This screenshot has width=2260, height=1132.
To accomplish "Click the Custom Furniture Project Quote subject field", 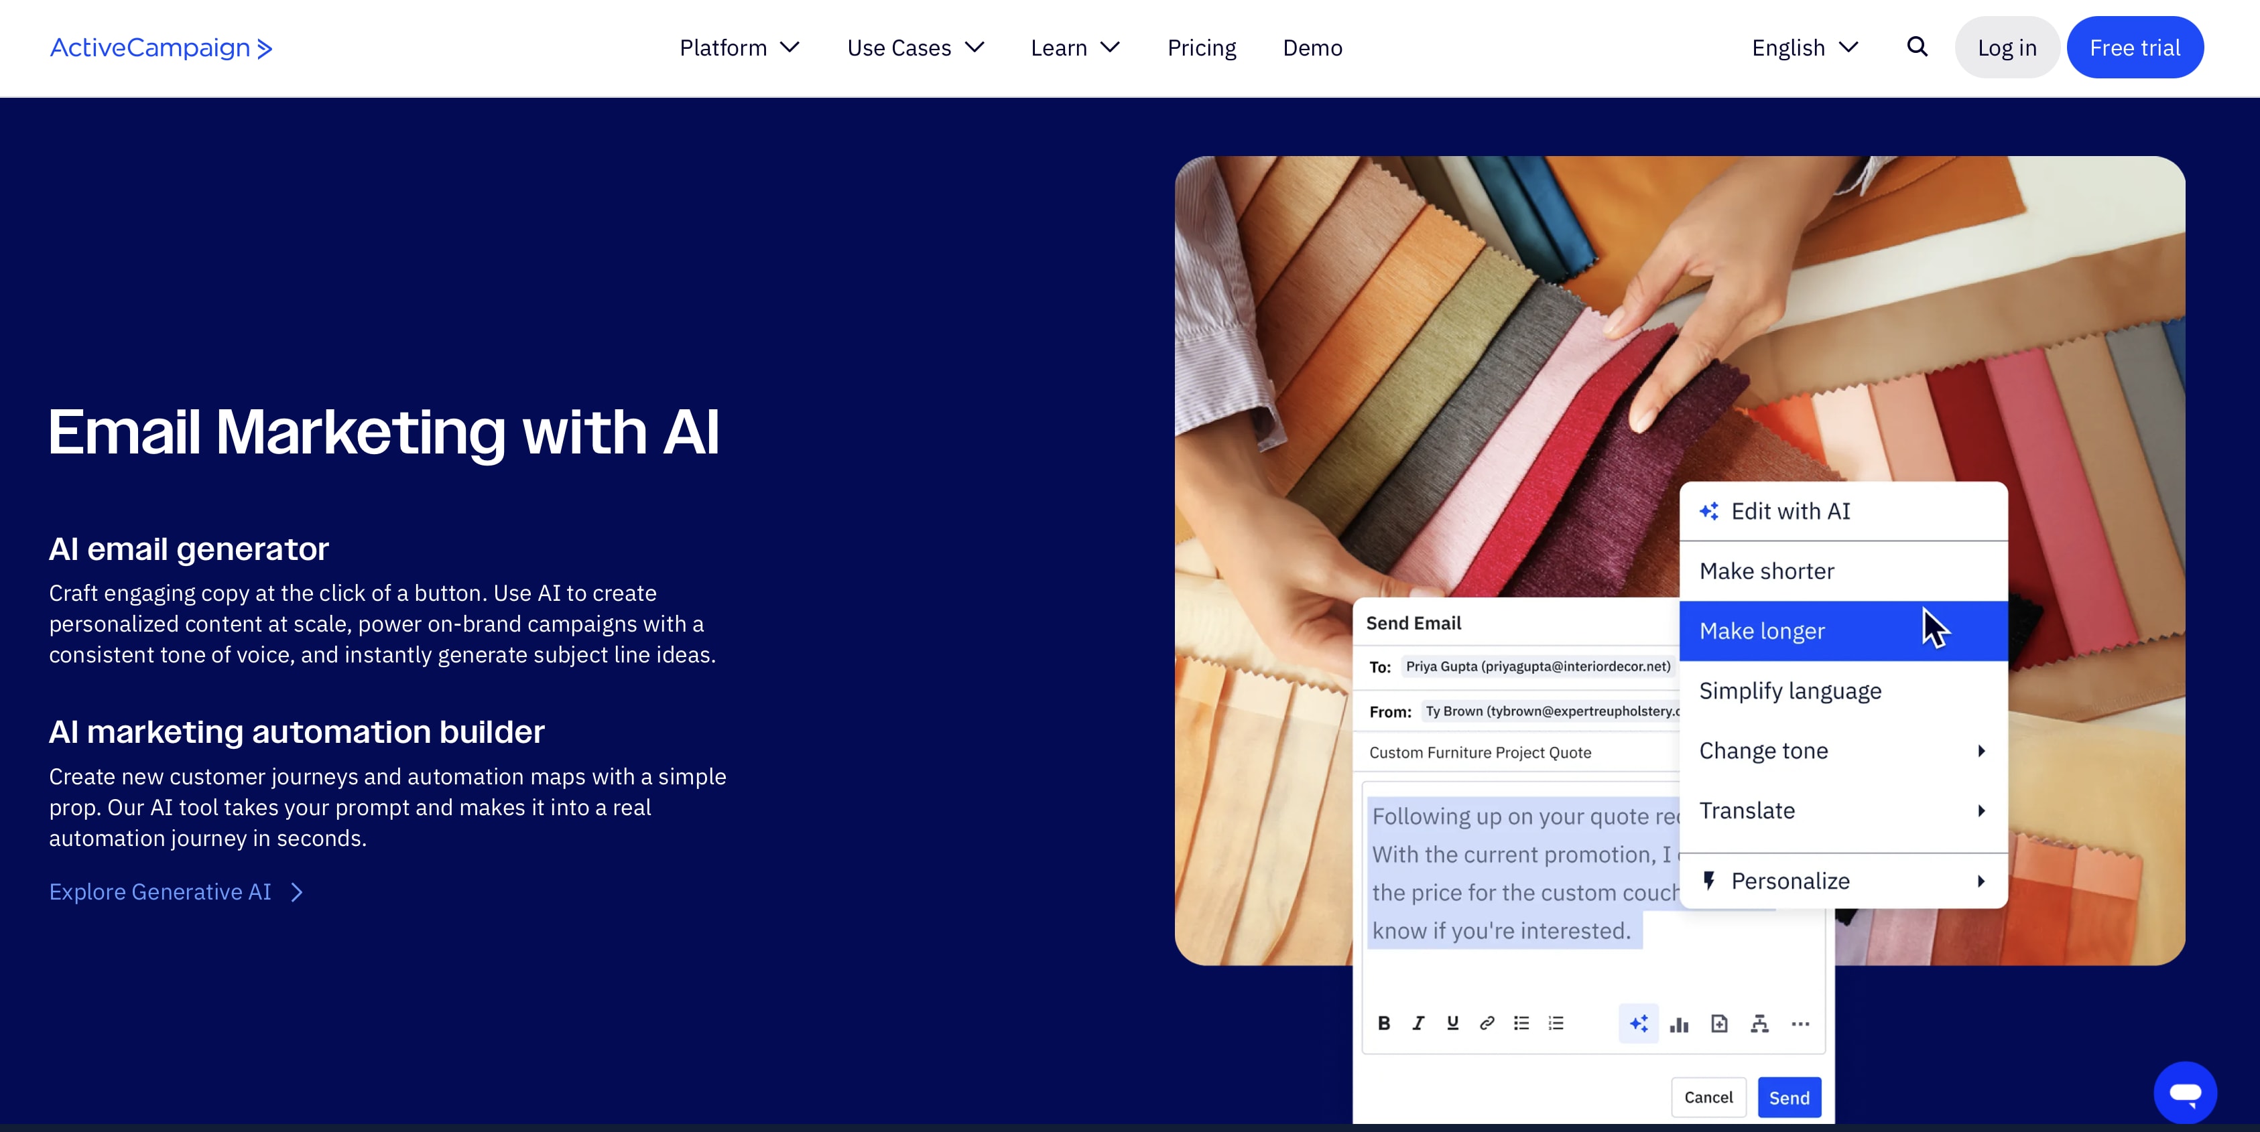I will click(1480, 752).
